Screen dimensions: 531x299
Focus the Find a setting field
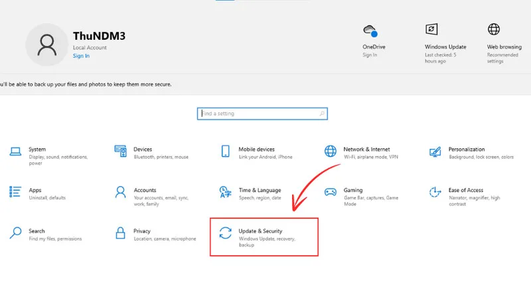(x=262, y=114)
